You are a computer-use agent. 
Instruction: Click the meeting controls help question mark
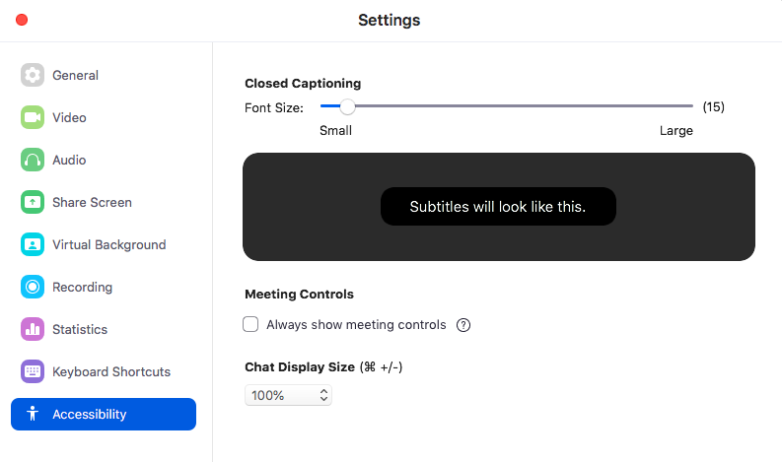pyautogui.click(x=463, y=325)
